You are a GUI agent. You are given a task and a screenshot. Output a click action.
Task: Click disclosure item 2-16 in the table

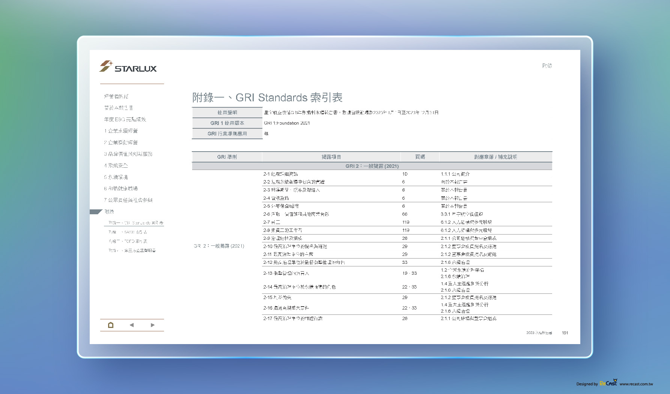[x=286, y=308]
